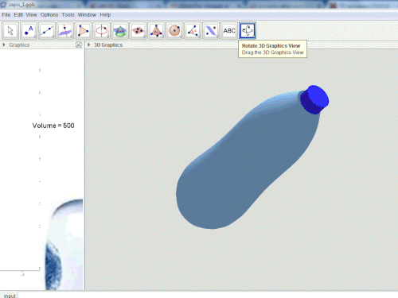
Task: Select the Perpendicular line tool
Action: point(65,31)
